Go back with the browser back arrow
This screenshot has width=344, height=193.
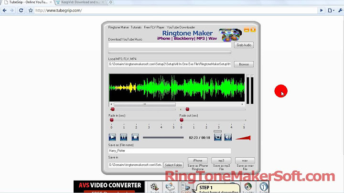[x=5, y=11]
